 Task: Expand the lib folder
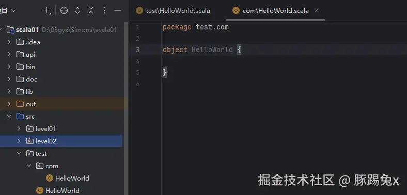click(x=9, y=91)
